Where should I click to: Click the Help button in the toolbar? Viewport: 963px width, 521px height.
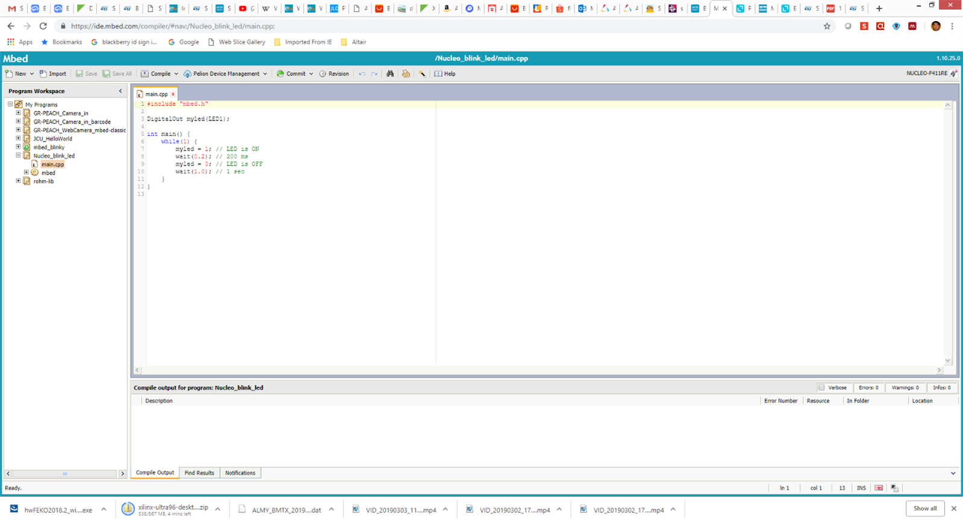point(445,73)
